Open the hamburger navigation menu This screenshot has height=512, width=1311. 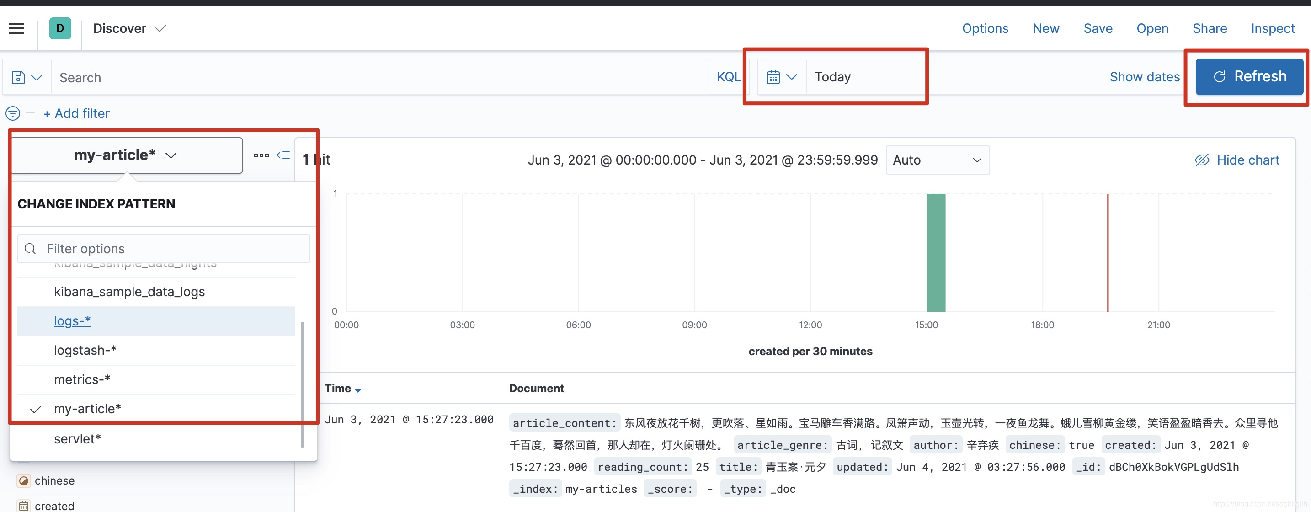(x=16, y=28)
